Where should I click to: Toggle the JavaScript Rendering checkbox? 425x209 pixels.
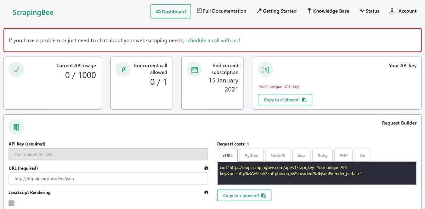click(x=11, y=203)
